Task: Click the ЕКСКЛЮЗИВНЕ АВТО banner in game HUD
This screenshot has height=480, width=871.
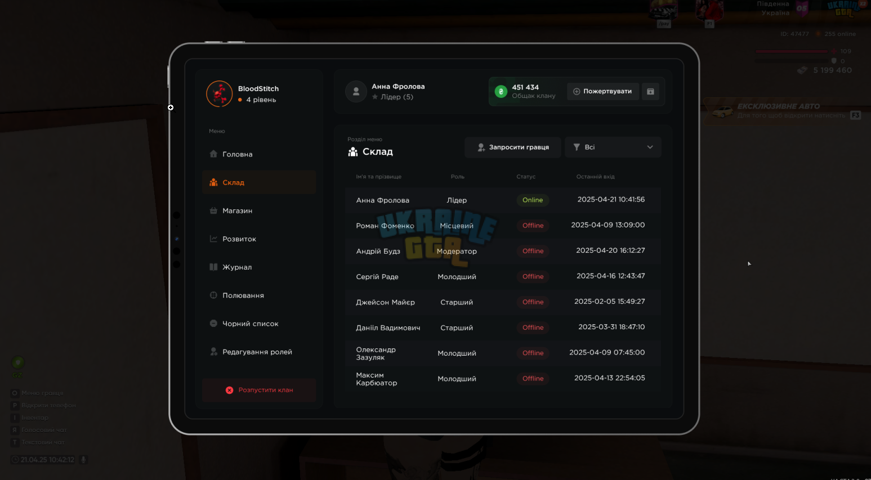Action: [783, 111]
